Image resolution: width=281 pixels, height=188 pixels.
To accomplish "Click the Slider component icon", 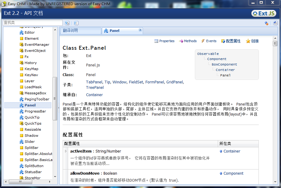I will (x=22, y=142).
